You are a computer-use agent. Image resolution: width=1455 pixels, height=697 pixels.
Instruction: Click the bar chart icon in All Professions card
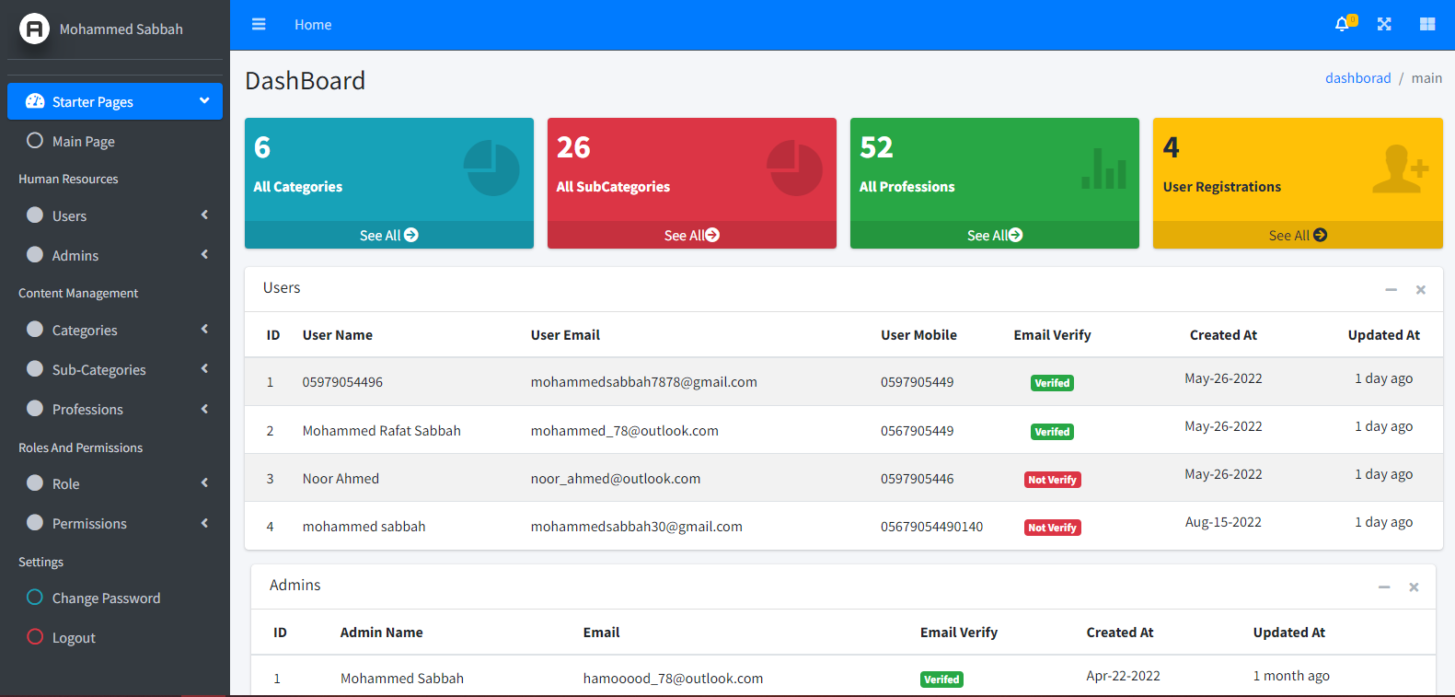coord(1103,168)
